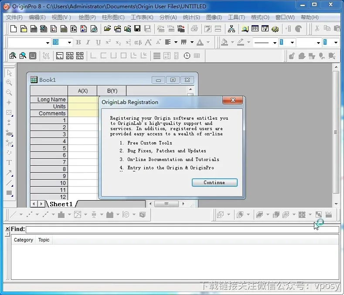Apply subscript formatting icon
344x295 pixels.
(118, 42)
